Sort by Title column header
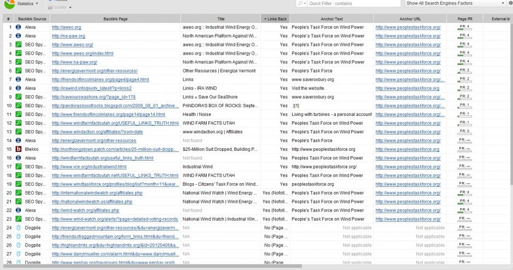Viewport: 513px width, 270px height. (x=221, y=19)
